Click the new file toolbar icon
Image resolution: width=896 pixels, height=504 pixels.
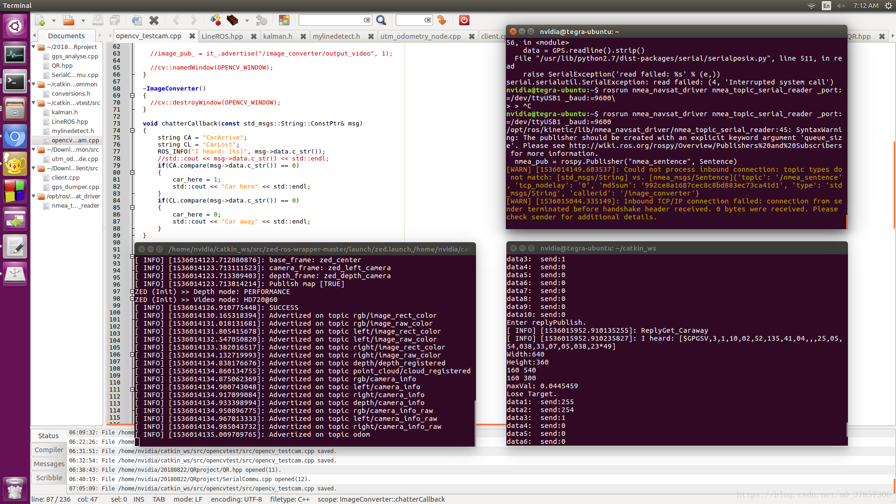coord(41,21)
